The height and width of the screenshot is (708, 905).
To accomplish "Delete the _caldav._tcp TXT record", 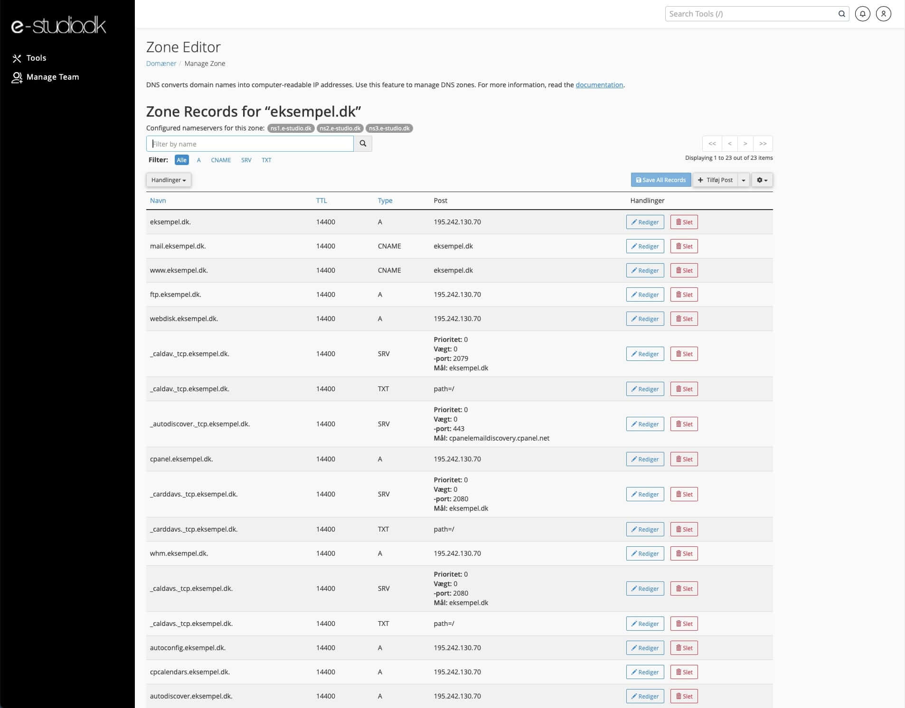I will 684,389.
